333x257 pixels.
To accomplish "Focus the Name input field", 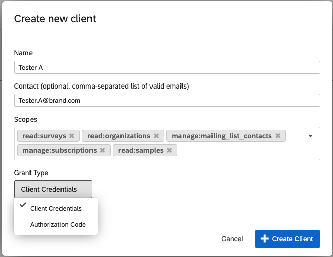I will (167, 67).
